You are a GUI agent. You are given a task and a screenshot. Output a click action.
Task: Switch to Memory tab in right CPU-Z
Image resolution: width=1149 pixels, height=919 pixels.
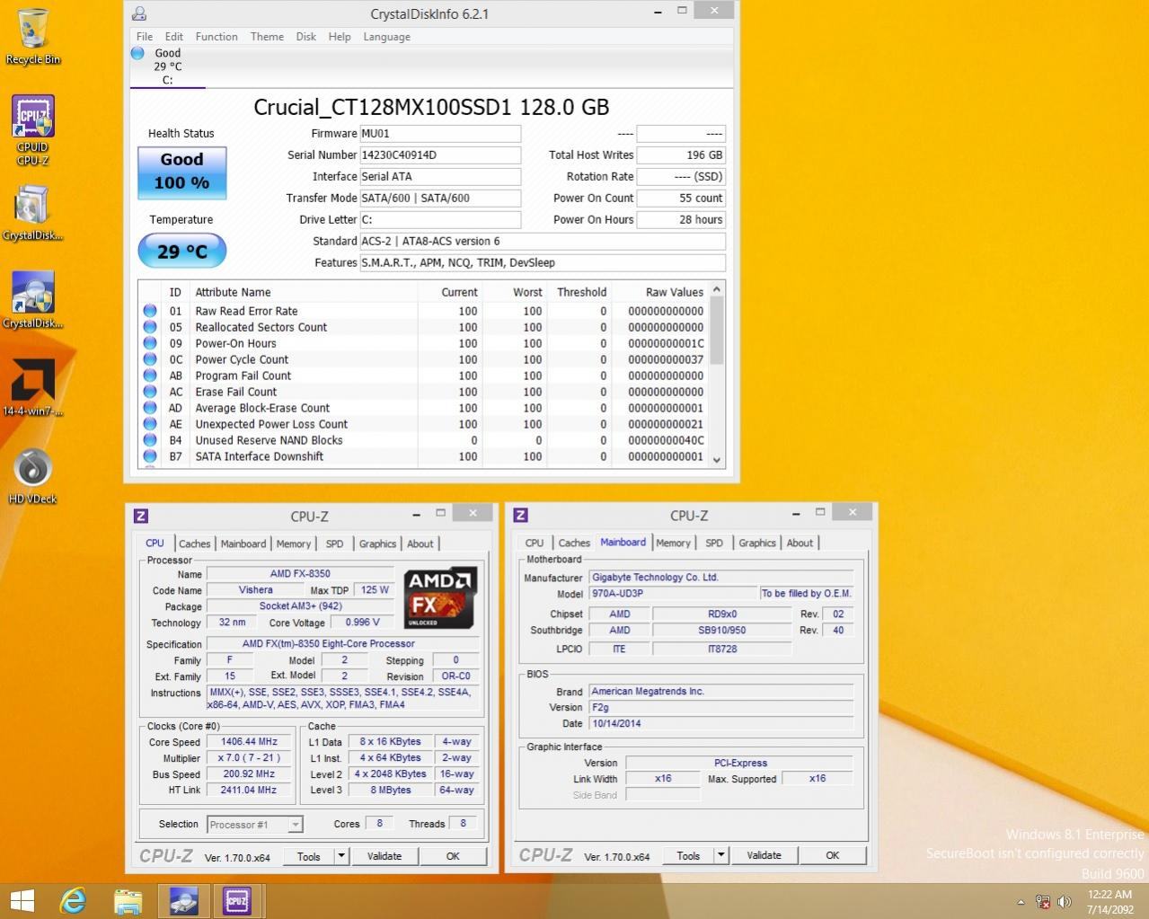point(673,543)
